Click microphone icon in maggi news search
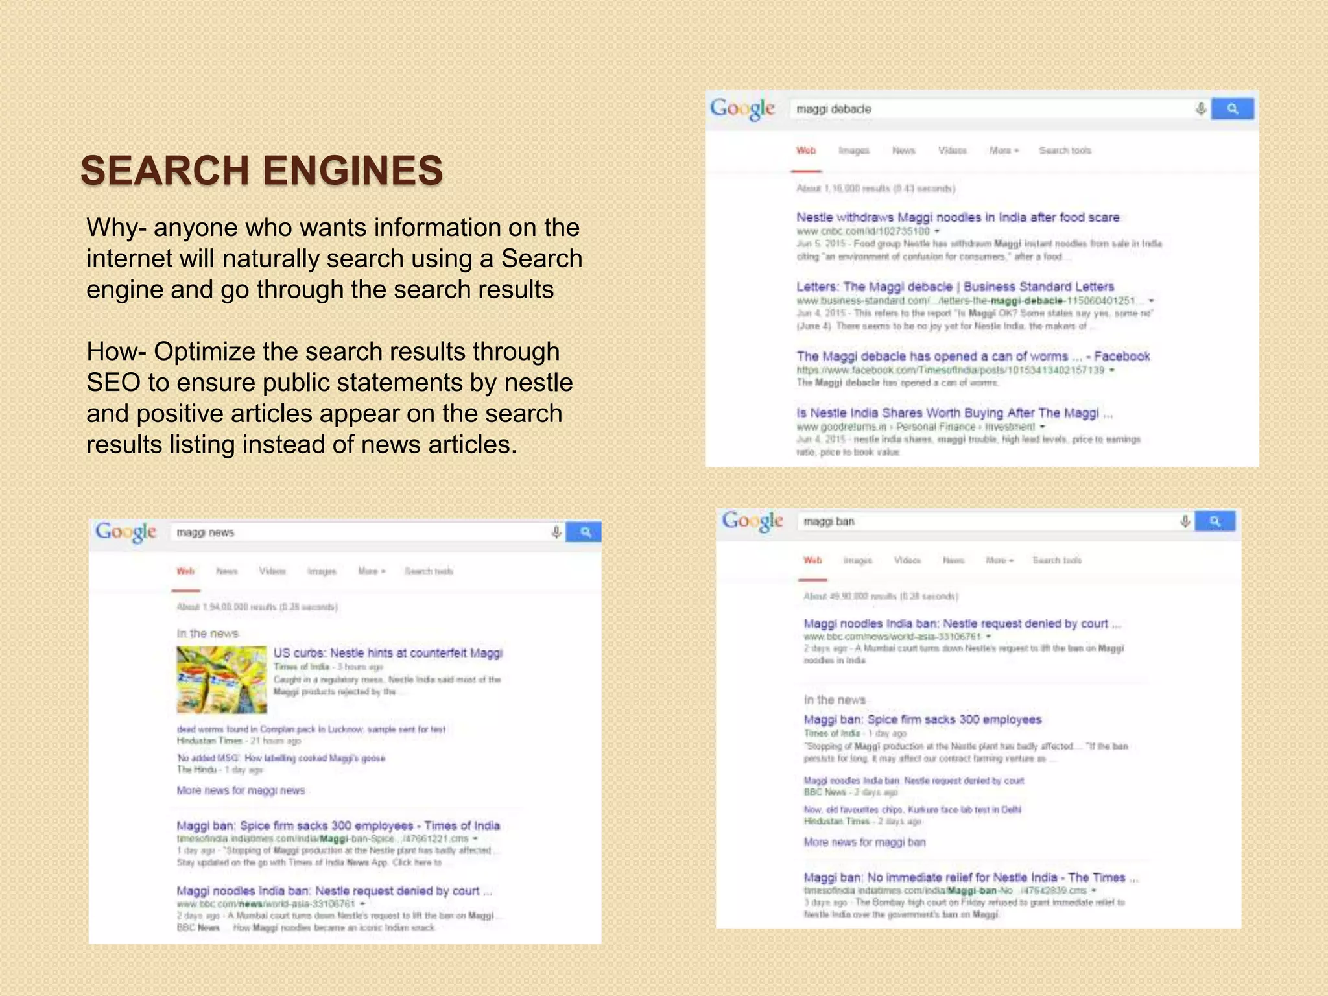Screen dimensions: 1328x996 556,532
